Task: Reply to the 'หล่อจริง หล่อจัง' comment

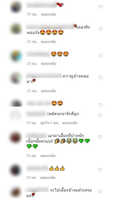Action: [48, 41]
